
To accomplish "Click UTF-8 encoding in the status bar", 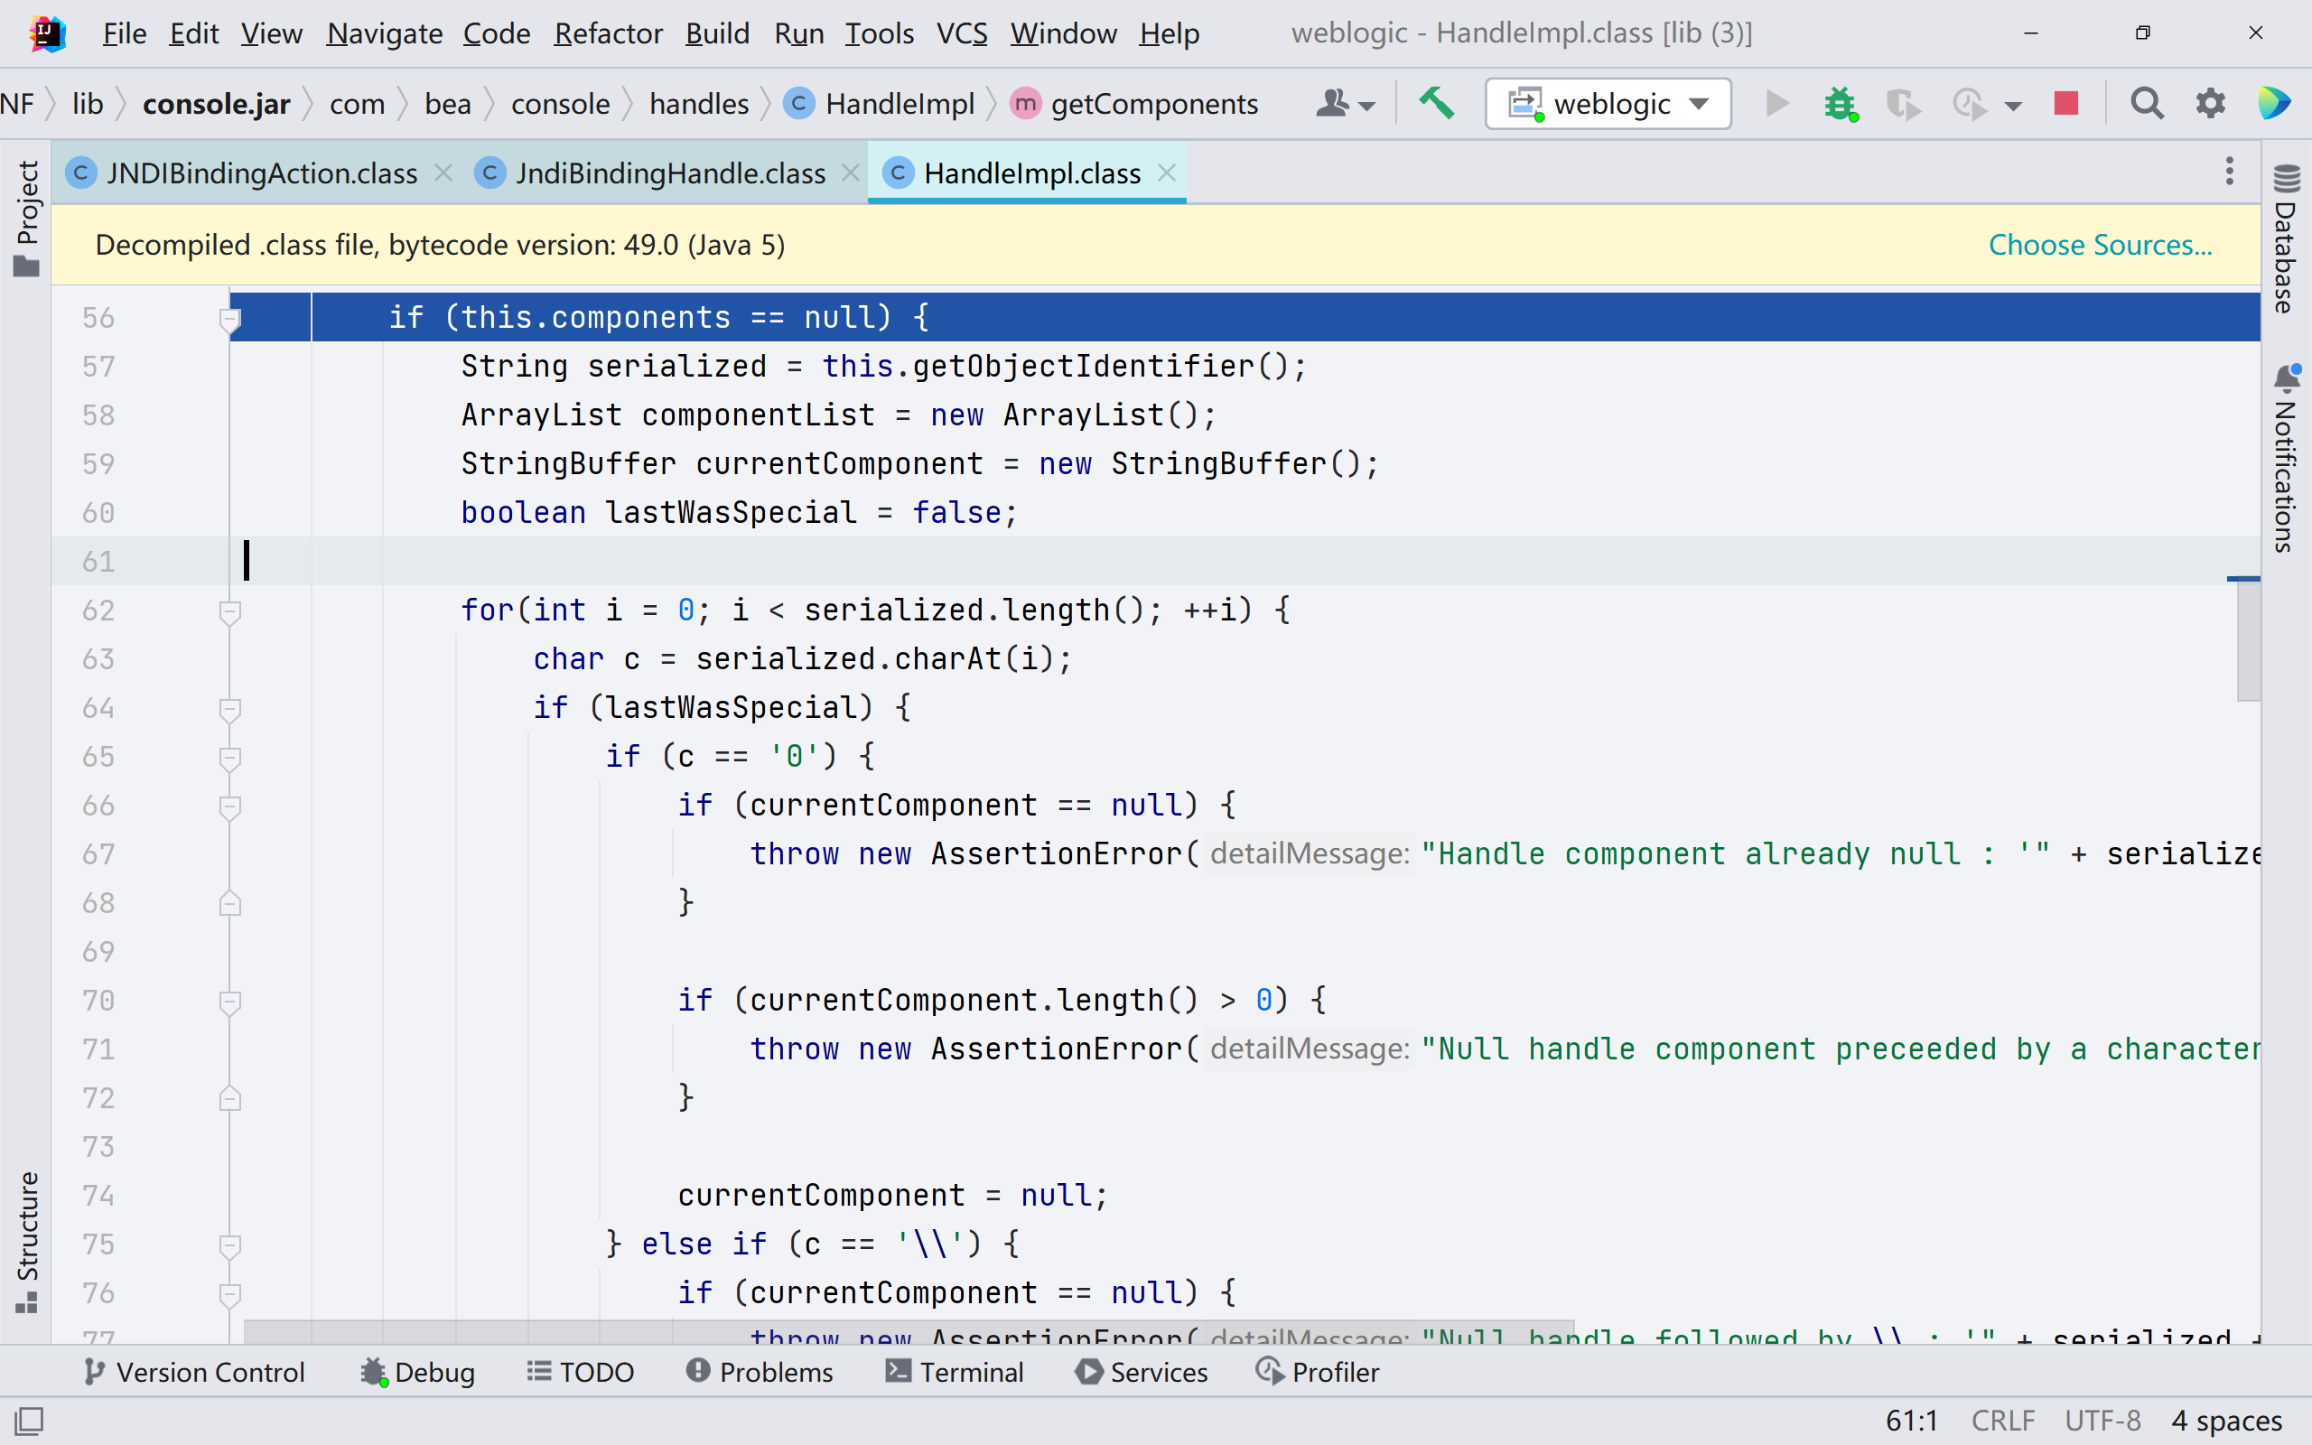I will coord(2101,1420).
